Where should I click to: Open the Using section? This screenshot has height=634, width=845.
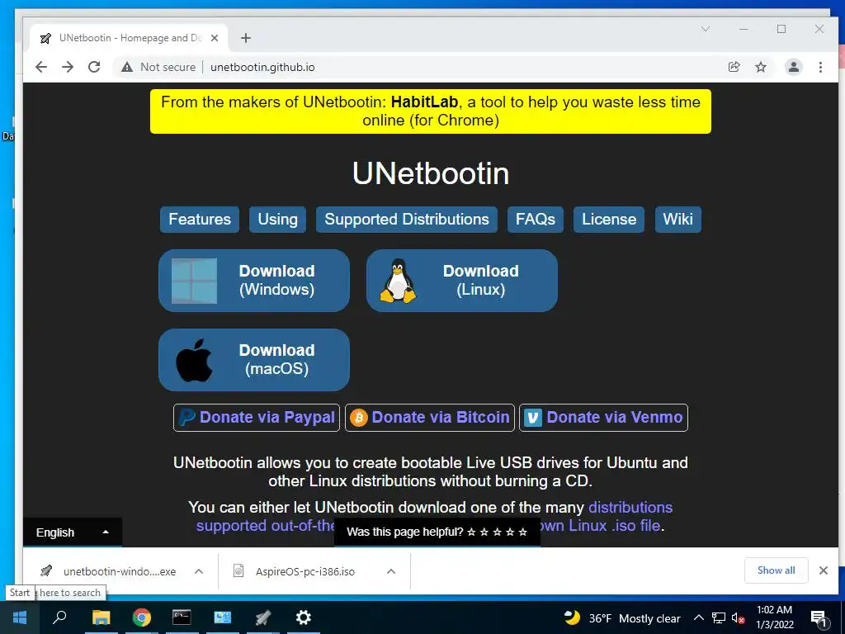click(277, 220)
